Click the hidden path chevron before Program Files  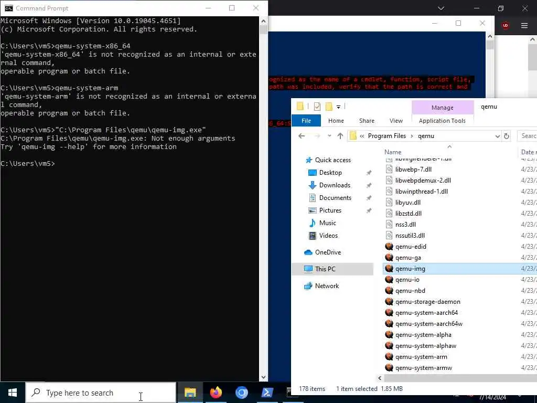(362, 136)
